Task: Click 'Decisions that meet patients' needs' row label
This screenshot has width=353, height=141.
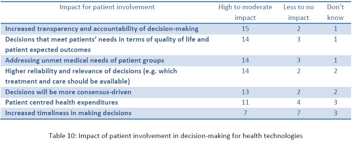Action: [107, 45]
